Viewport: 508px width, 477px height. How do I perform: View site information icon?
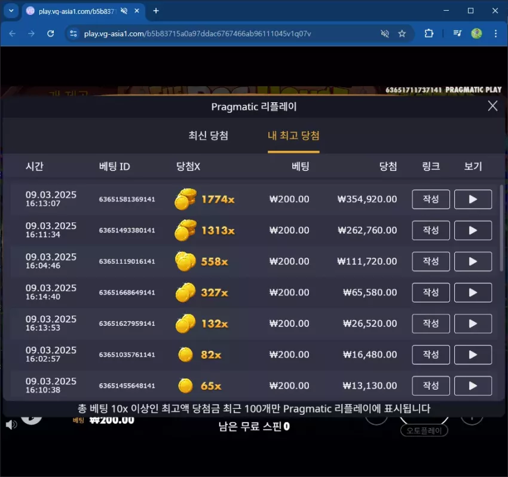pyautogui.click(x=74, y=33)
